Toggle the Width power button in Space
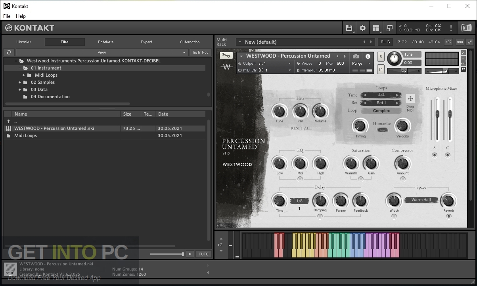The image size is (477, 286). [394, 216]
